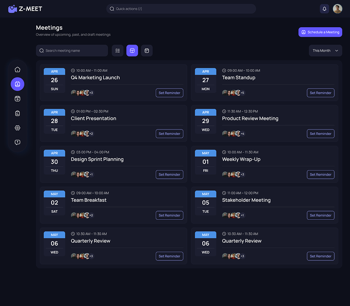Click the 11:00 AM – 12:00 PM time

pos(243,193)
